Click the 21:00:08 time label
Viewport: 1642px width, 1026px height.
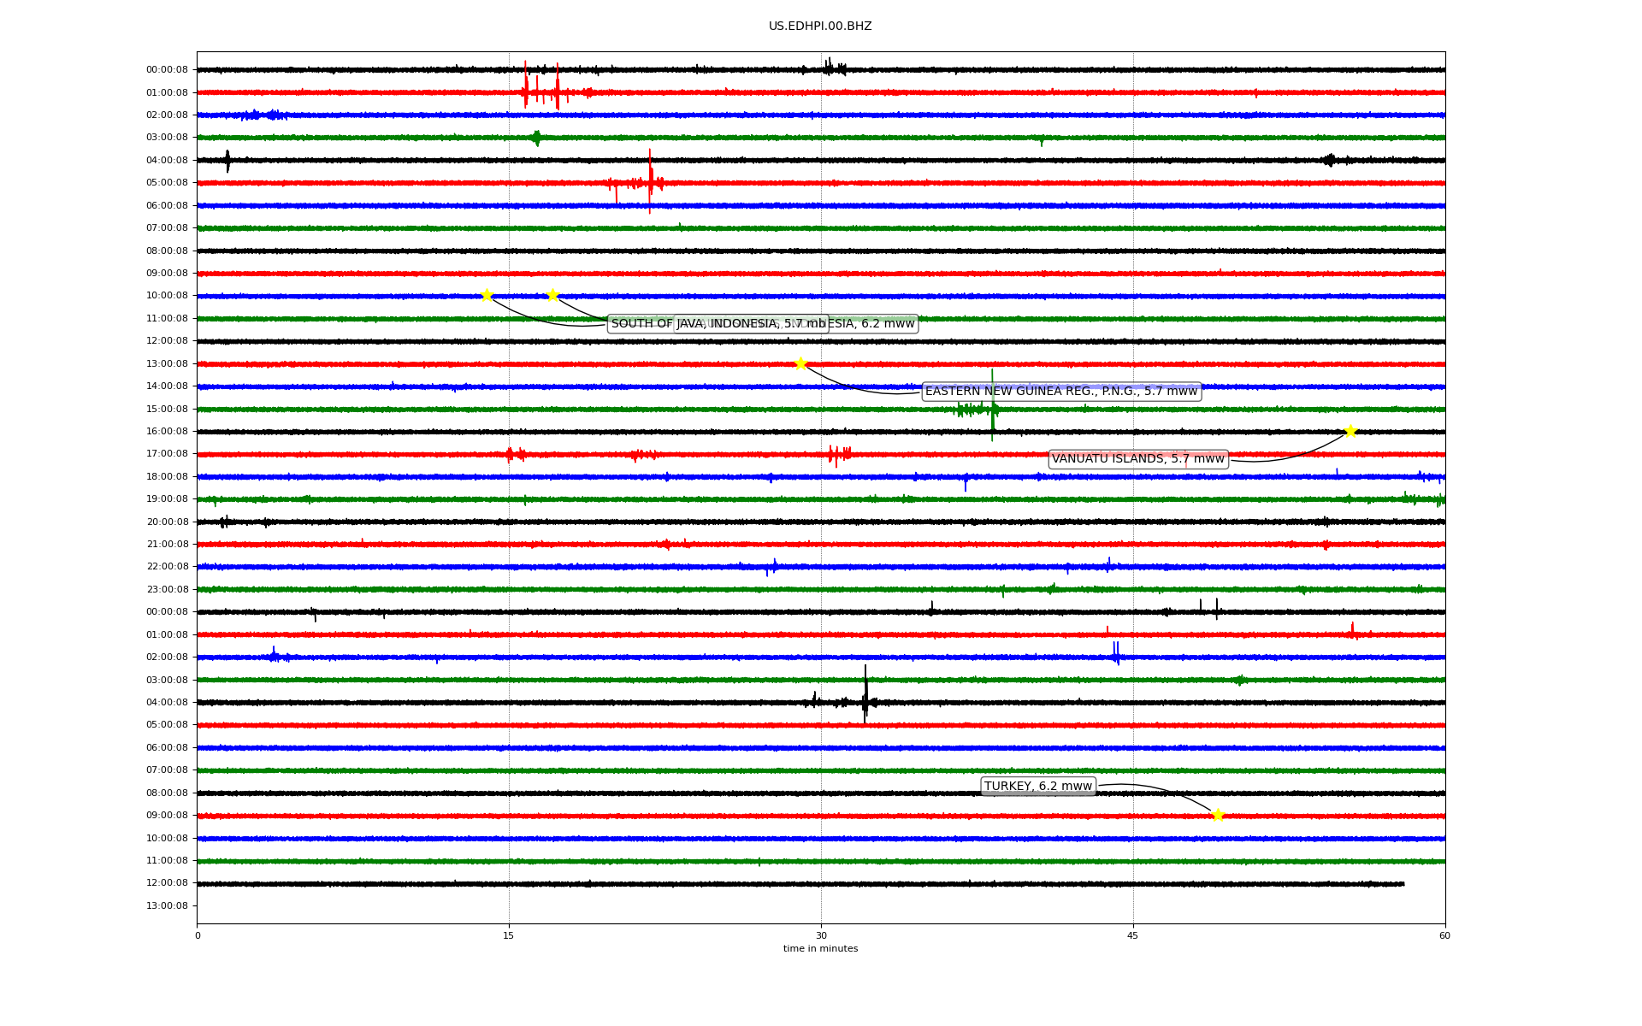click(167, 545)
